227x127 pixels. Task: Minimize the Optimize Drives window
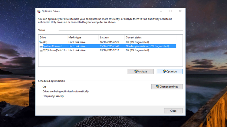160,11
